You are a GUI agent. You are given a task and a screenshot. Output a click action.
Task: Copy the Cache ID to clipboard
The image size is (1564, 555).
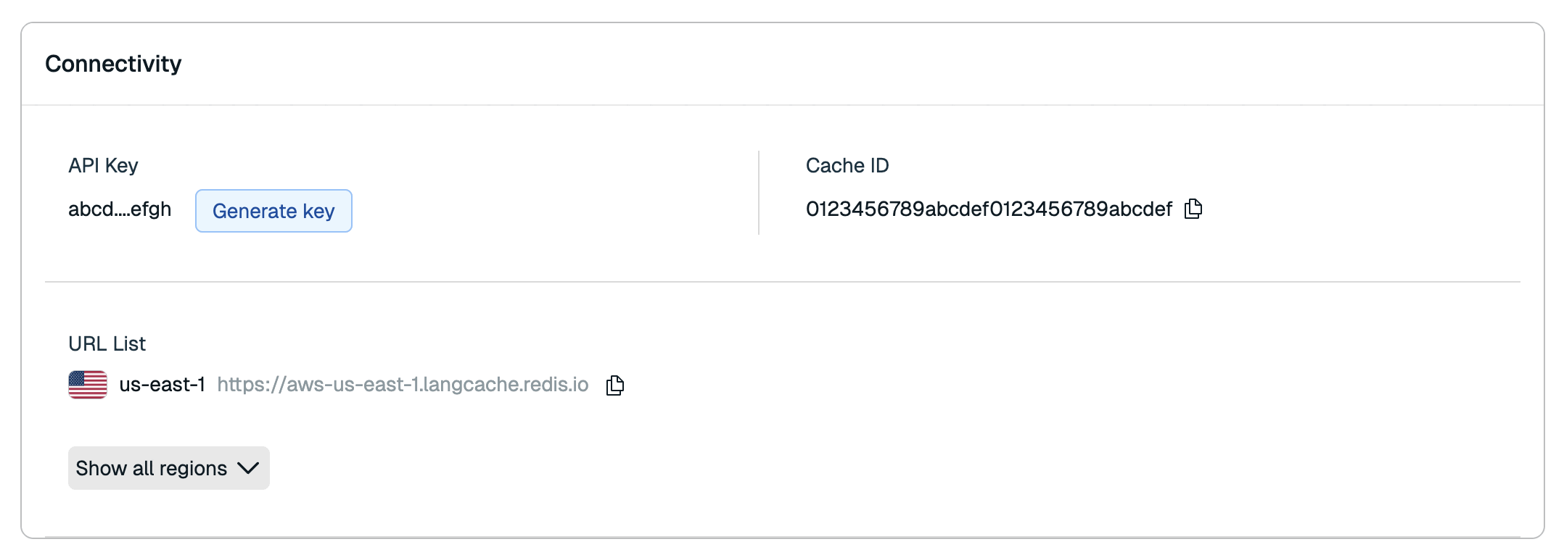tap(1193, 209)
